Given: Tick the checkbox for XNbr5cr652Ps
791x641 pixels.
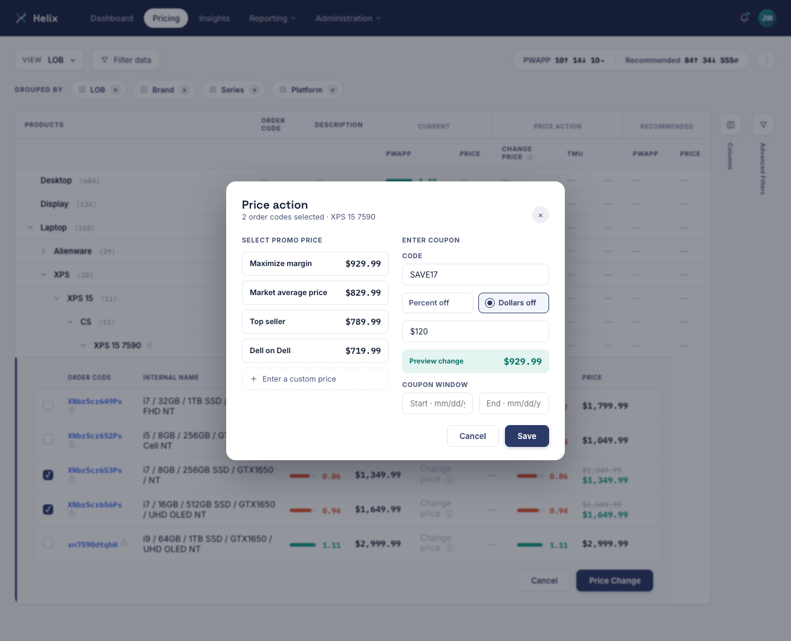Looking at the screenshot, I should (x=48, y=439).
